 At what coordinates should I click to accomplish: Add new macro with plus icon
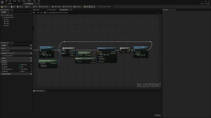click(31, 58)
